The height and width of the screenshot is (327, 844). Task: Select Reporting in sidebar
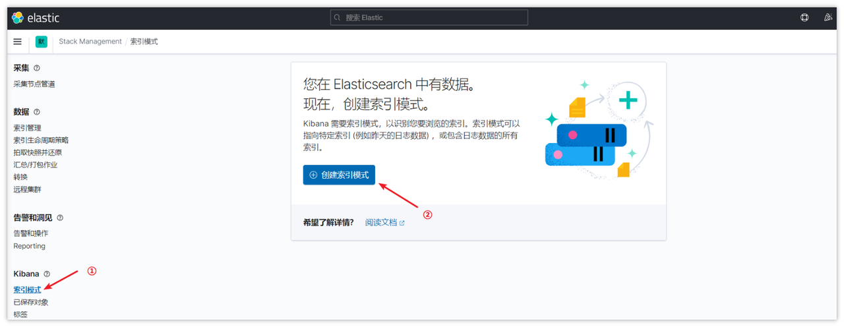point(30,246)
